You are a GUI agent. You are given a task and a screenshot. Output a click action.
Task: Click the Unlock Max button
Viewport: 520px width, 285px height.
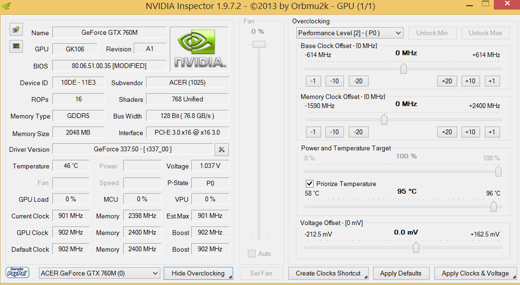[485, 33]
